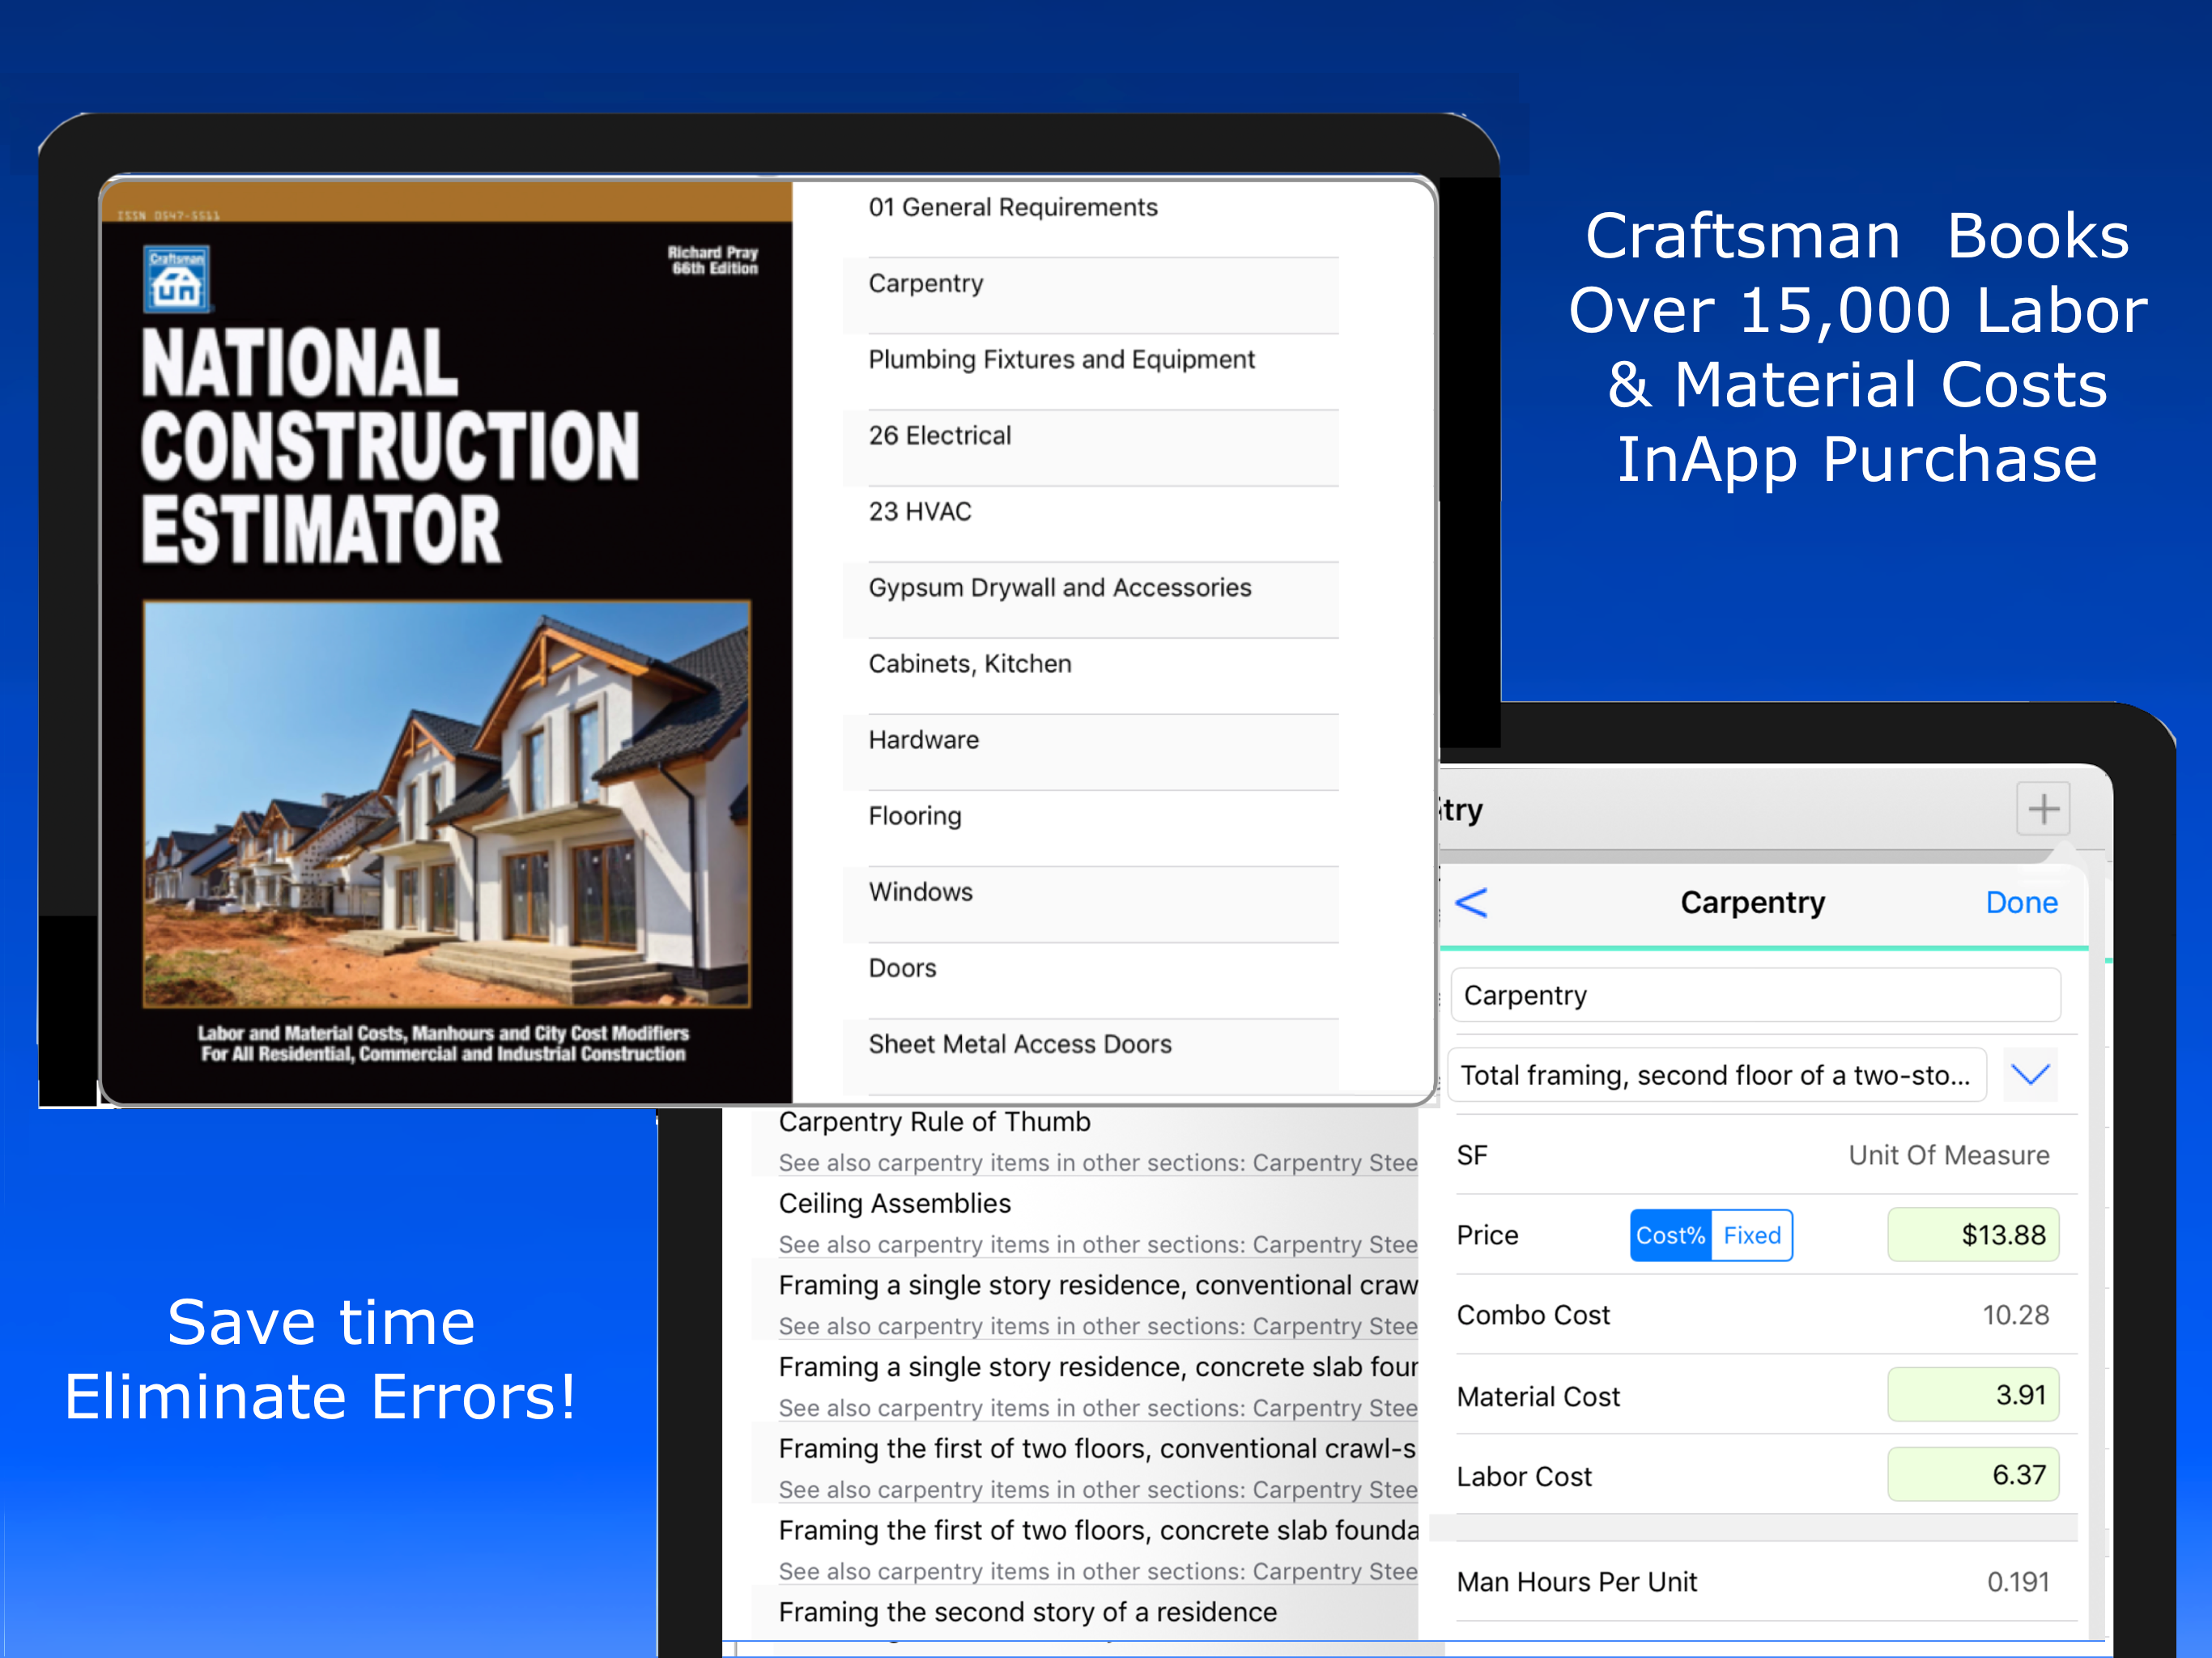Select Gypsum Drywall and Accessories
The height and width of the screenshot is (1658, 2212).
[1090, 599]
